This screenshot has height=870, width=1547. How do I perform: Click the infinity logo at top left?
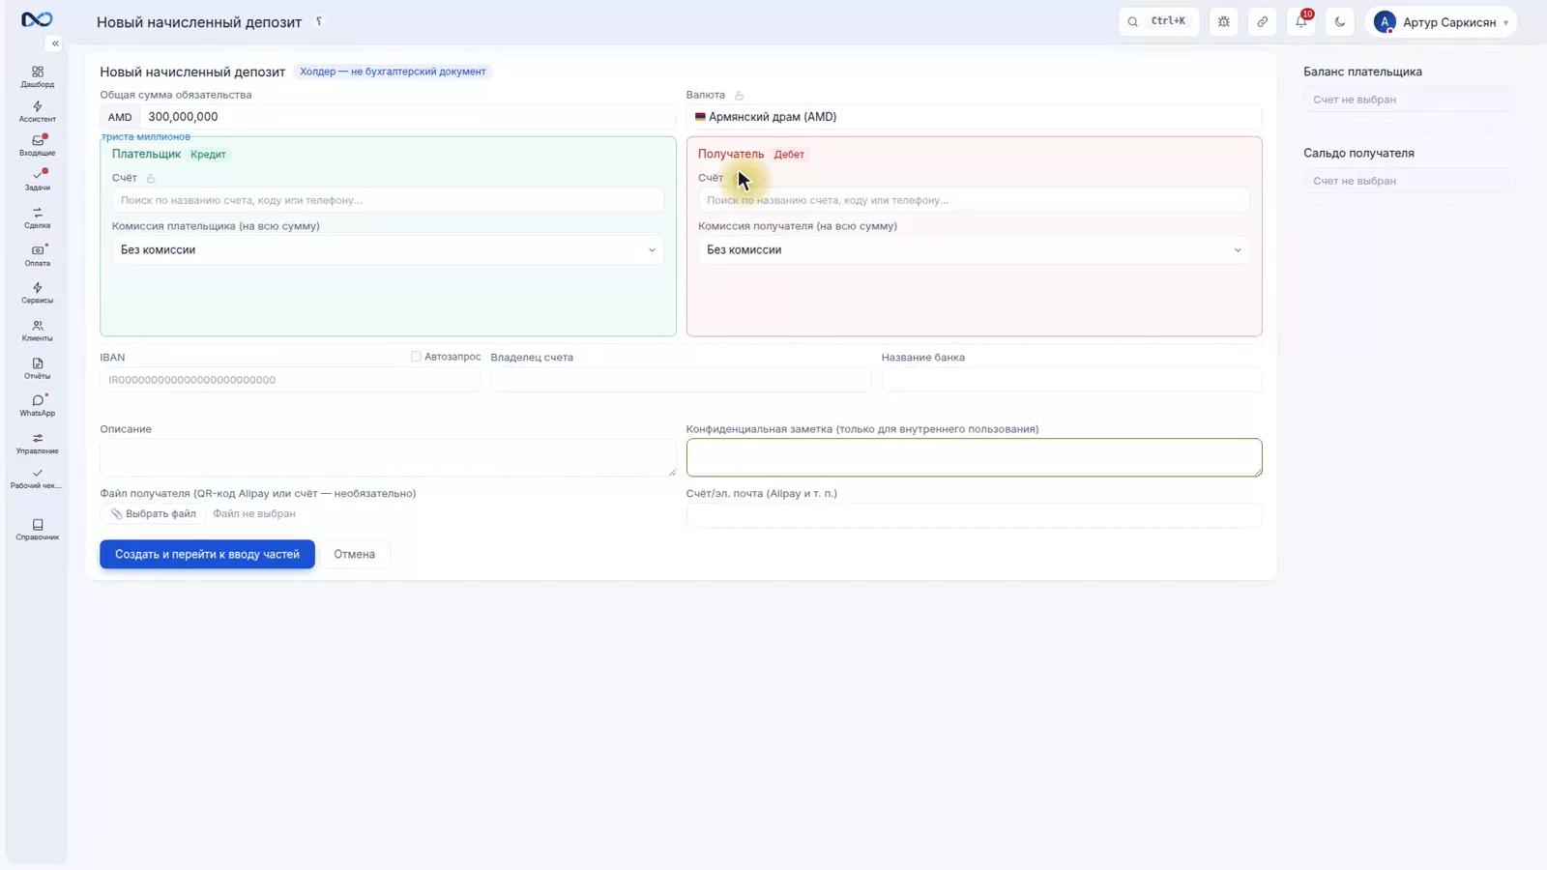(37, 19)
